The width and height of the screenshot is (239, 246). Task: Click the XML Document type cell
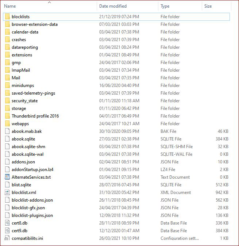[176, 193]
